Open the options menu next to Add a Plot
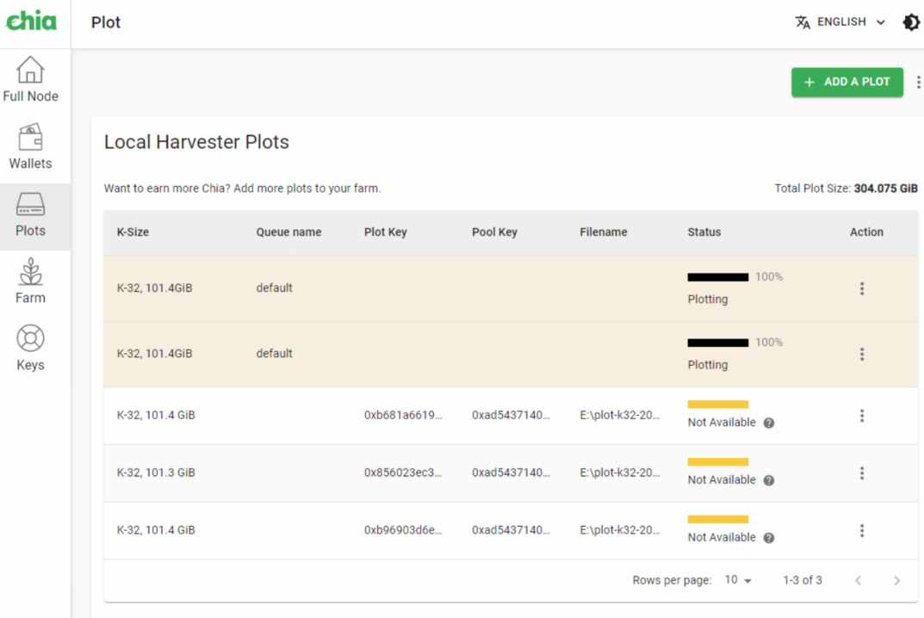 coord(918,82)
